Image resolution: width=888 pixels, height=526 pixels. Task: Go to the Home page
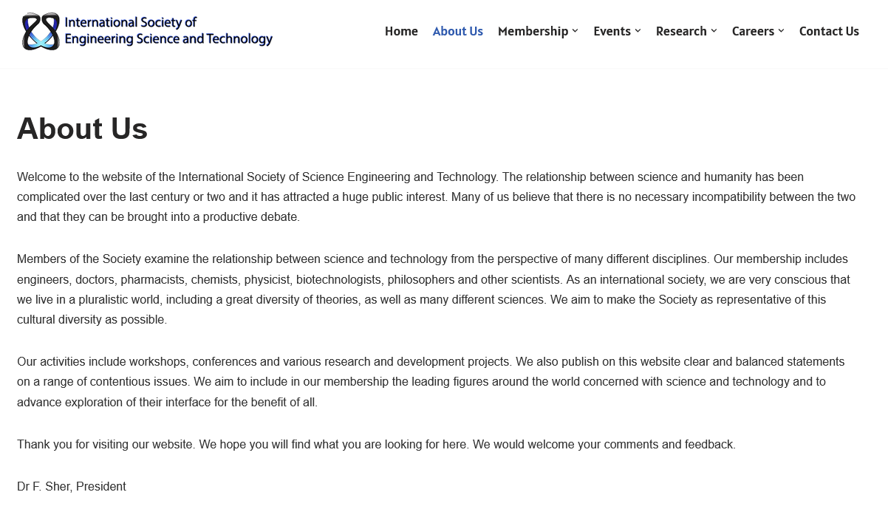[401, 31]
